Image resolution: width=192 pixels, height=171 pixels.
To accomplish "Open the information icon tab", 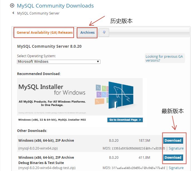I will (x=104, y=32).
